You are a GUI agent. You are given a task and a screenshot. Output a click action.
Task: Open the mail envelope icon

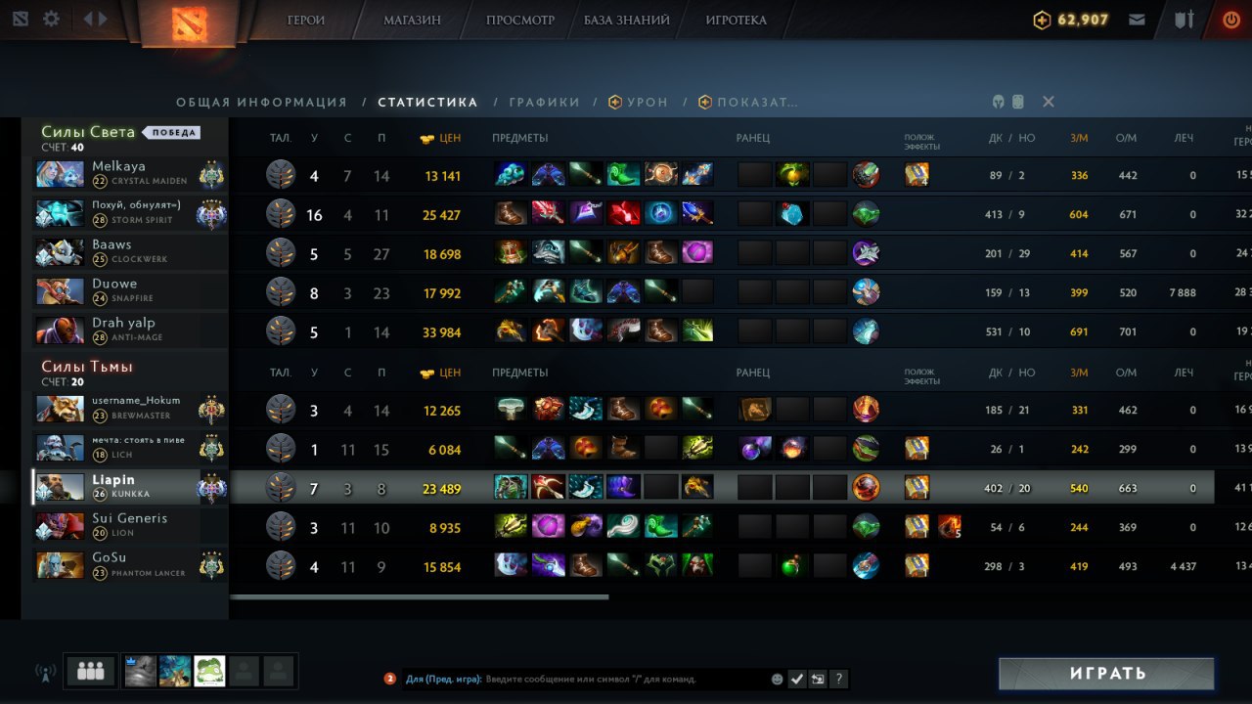1137,19
